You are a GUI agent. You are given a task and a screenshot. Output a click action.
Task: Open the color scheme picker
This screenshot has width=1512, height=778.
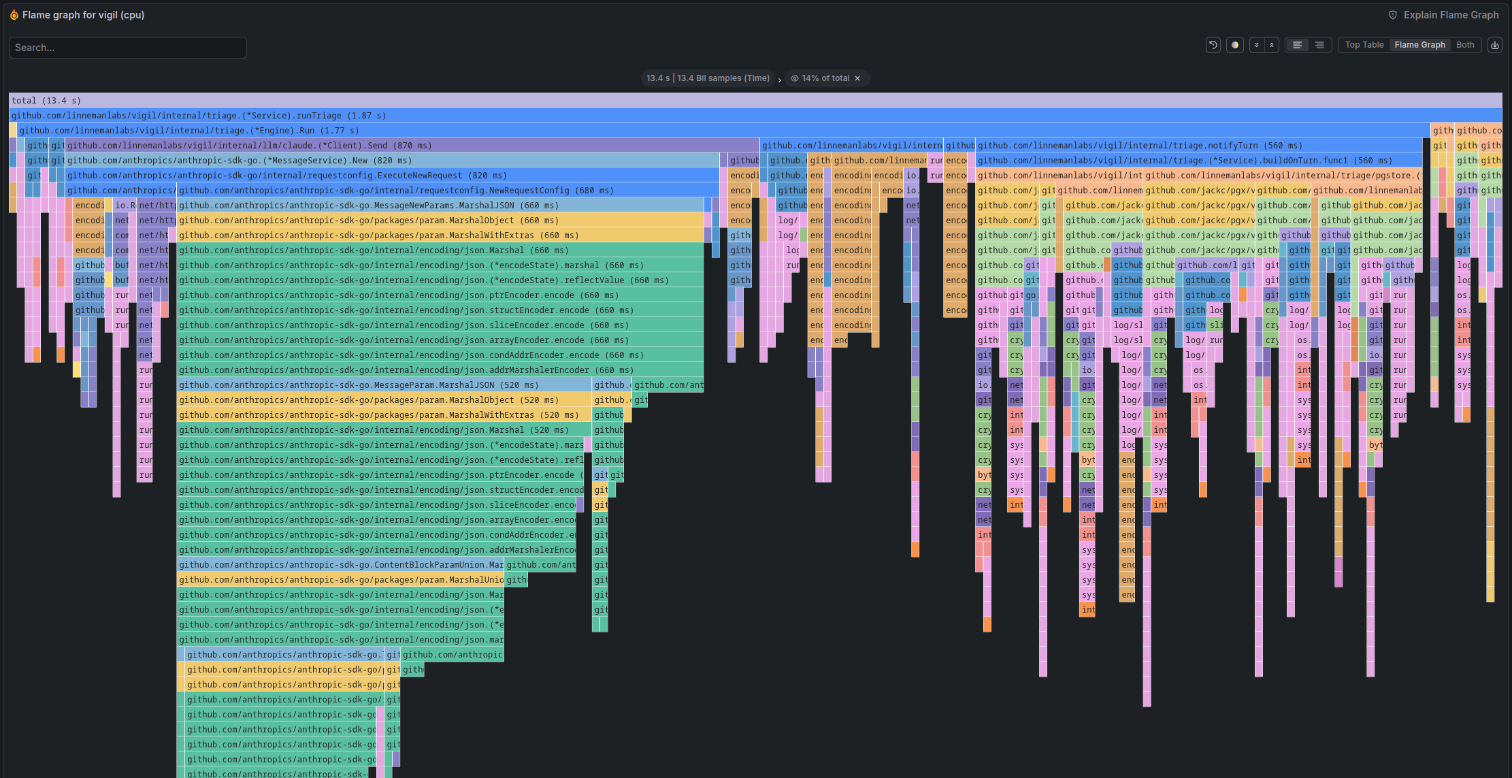point(1235,44)
